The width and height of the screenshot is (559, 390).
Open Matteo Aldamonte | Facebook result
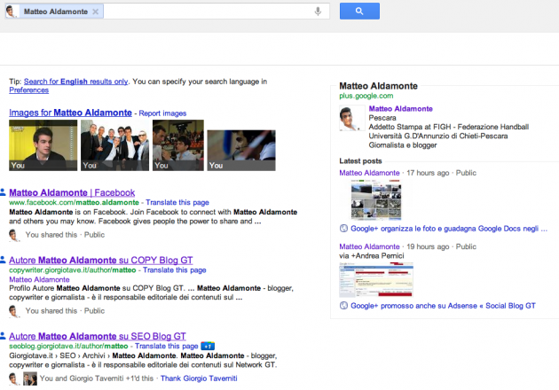click(x=72, y=192)
